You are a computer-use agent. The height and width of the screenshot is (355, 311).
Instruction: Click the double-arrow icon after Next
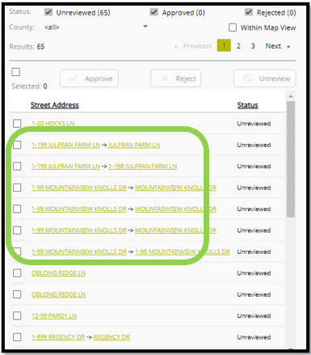tap(288, 46)
